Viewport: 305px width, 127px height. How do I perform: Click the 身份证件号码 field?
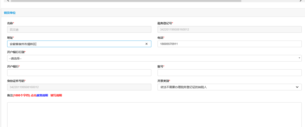79,87
